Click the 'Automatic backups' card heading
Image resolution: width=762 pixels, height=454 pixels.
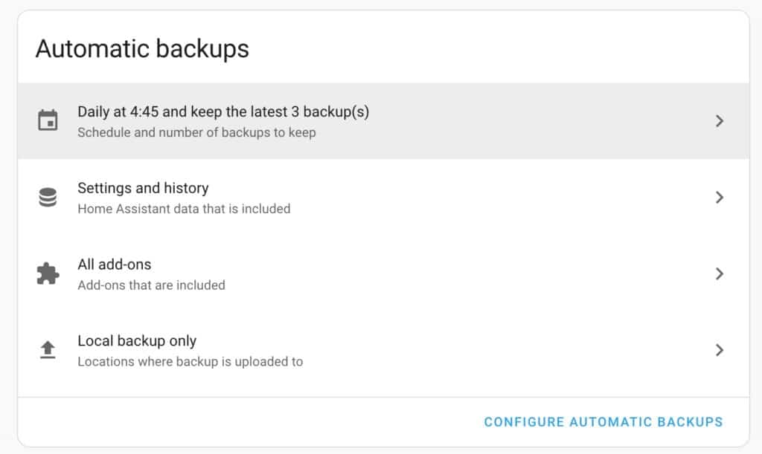coord(142,49)
